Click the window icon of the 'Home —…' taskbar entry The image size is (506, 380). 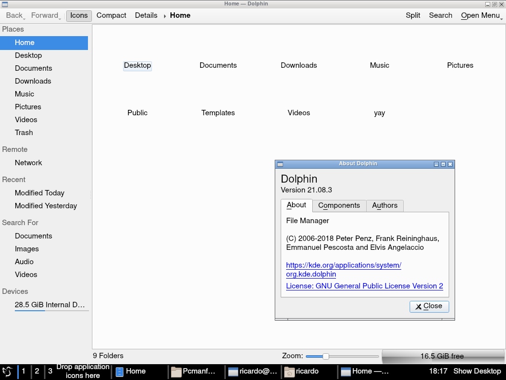coord(345,372)
